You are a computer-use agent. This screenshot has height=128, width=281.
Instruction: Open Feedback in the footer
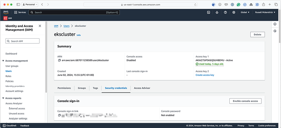click(x=25, y=125)
